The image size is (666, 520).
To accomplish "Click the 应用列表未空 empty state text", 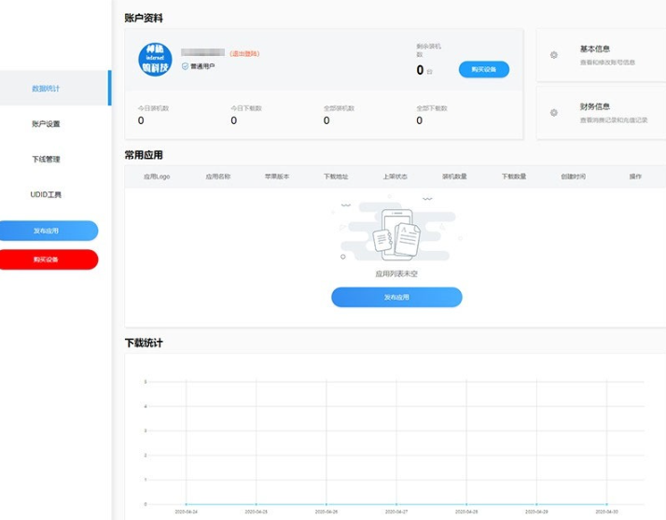I will (396, 274).
